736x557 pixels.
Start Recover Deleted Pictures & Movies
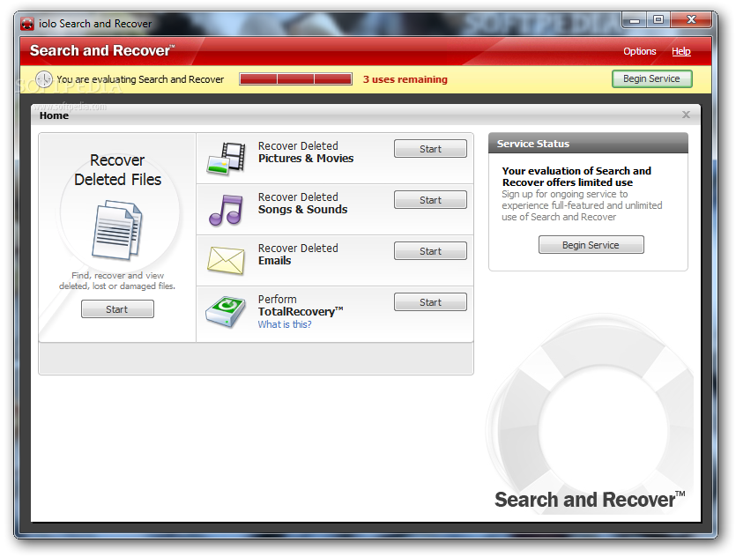click(430, 149)
